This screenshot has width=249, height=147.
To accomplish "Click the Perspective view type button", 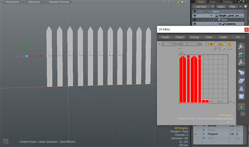I will click(12, 2).
